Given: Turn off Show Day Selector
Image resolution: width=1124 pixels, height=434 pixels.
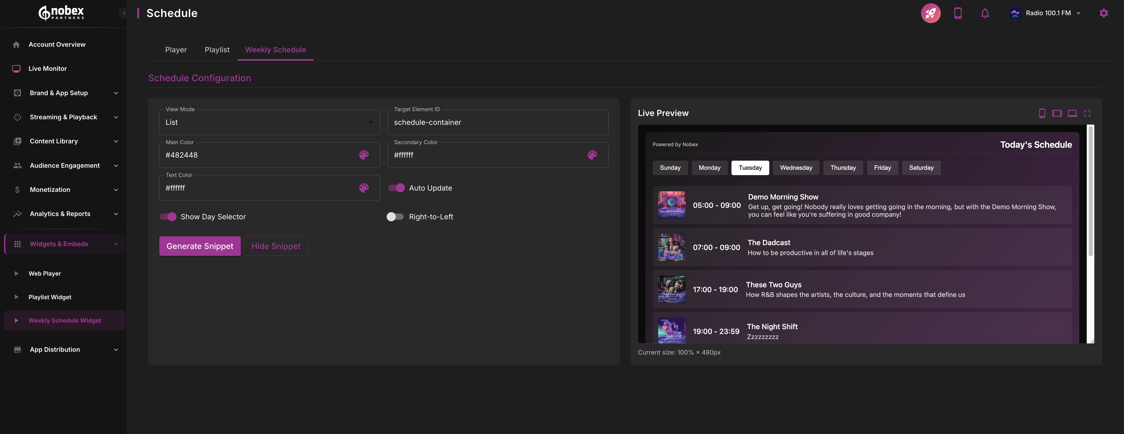Looking at the screenshot, I should coord(168,216).
